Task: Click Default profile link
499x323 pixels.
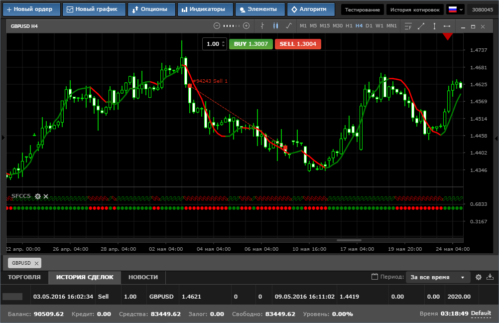Action: coord(481,314)
